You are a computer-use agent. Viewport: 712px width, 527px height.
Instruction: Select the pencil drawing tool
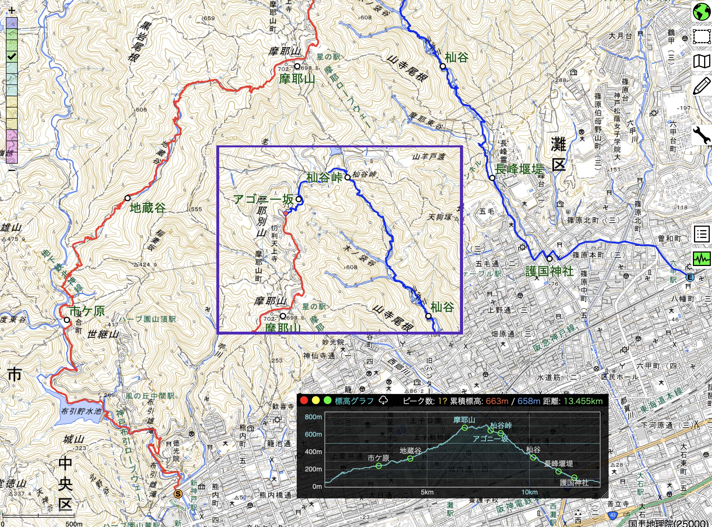[701, 86]
